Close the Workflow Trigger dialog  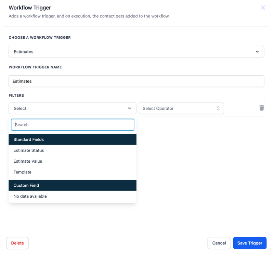click(263, 8)
